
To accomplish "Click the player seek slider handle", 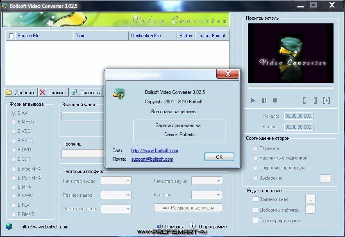I will [250, 88].
